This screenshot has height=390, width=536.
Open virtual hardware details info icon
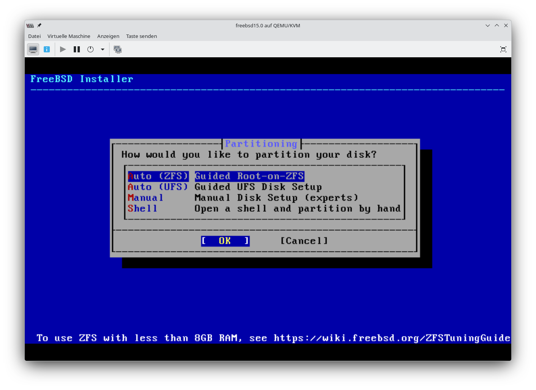tap(47, 49)
